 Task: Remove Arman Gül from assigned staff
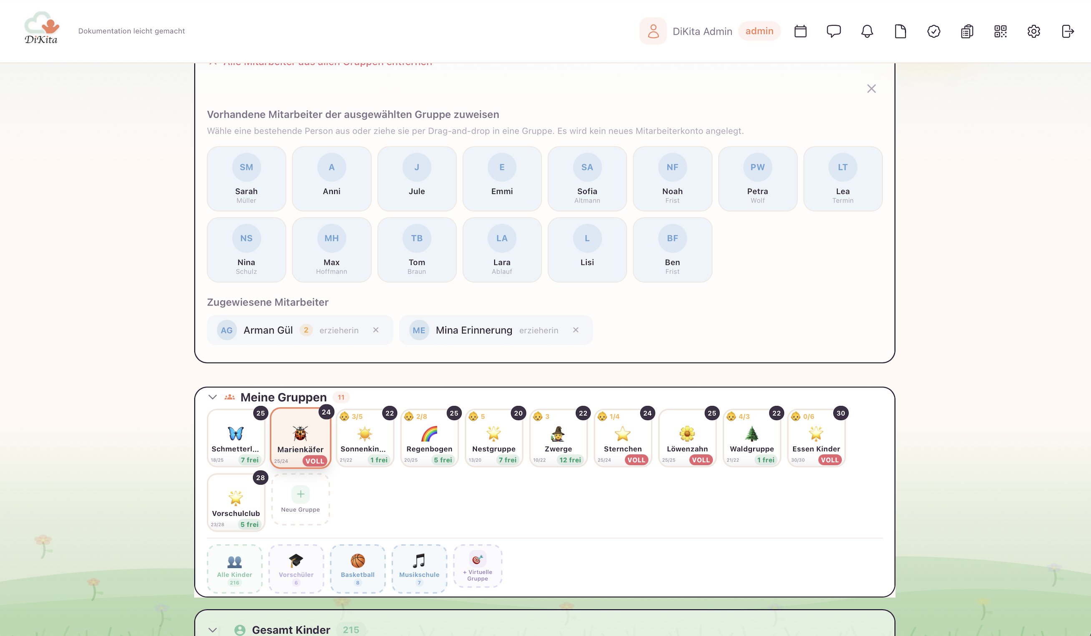(376, 330)
